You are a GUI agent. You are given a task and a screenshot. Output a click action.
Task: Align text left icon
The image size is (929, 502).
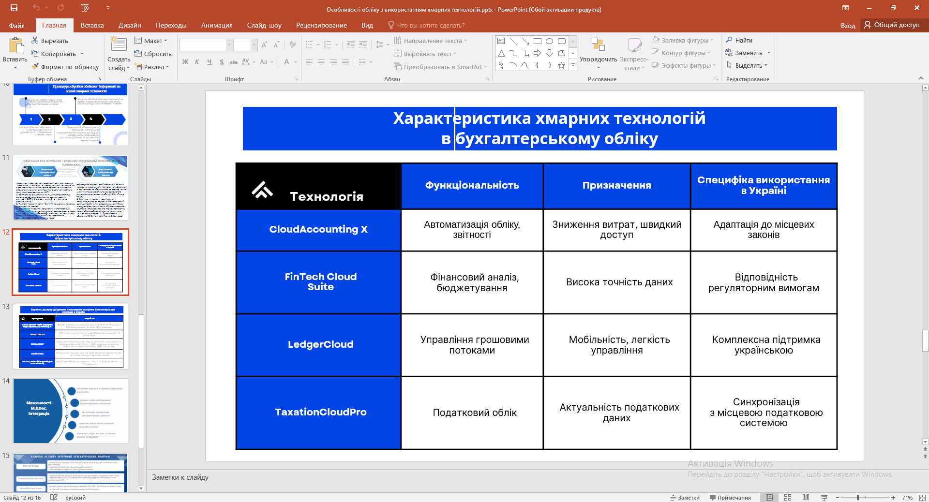click(309, 62)
